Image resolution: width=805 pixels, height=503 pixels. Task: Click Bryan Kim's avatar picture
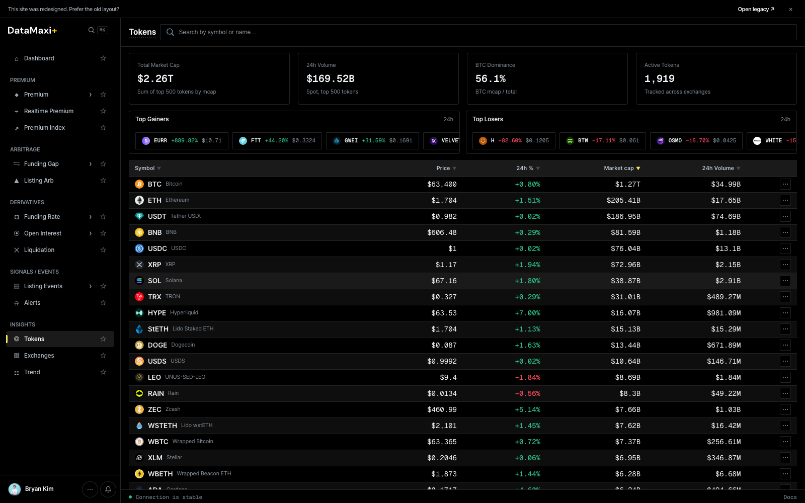tap(15, 489)
